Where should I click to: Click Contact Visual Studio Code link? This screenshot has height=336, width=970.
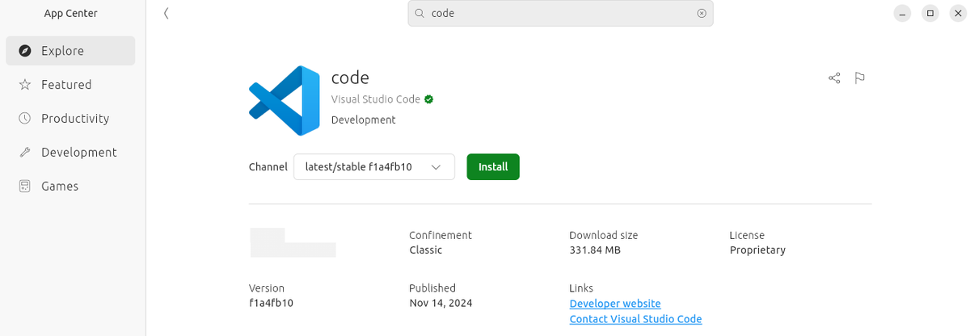click(635, 319)
